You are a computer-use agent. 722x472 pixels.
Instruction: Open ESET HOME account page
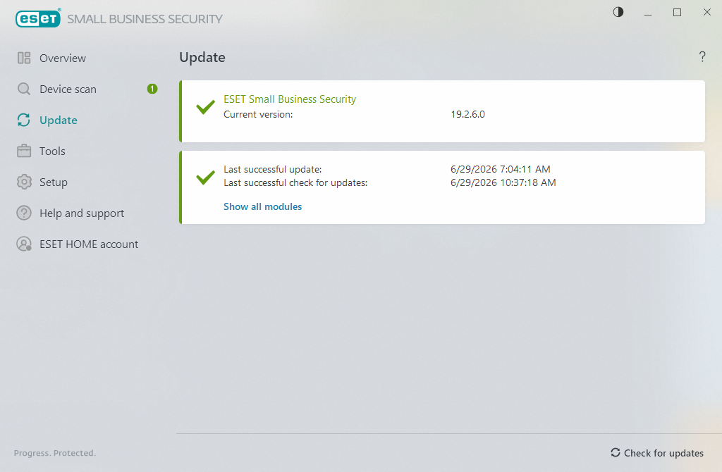click(89, 244)
